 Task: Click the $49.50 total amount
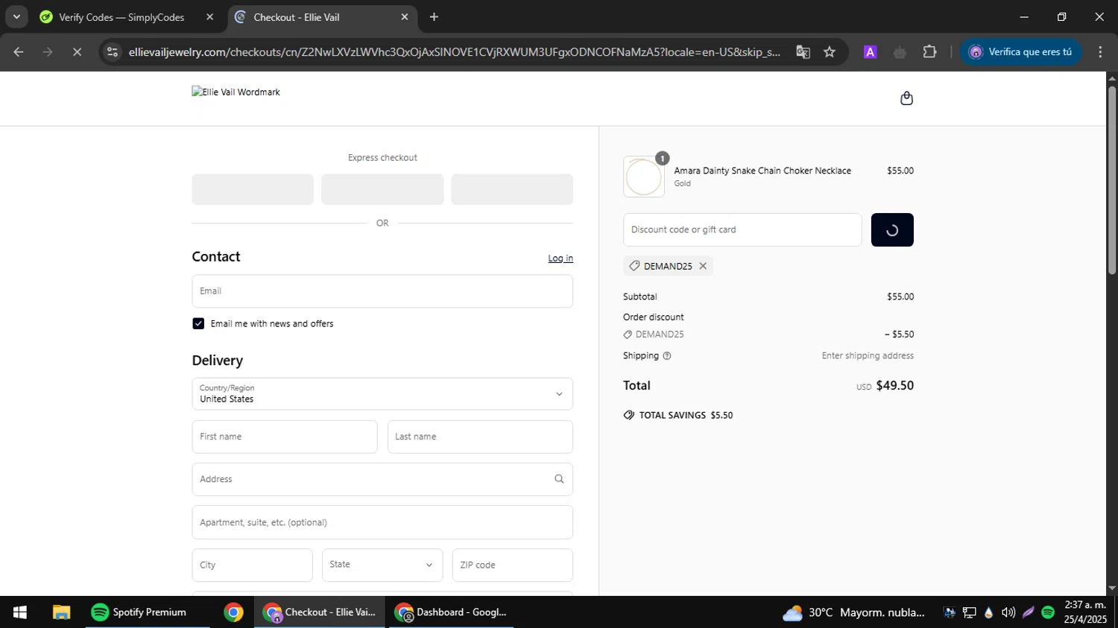click(894, 386)
